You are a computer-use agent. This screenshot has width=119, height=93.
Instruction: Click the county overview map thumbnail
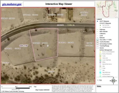tap(107, 9)
